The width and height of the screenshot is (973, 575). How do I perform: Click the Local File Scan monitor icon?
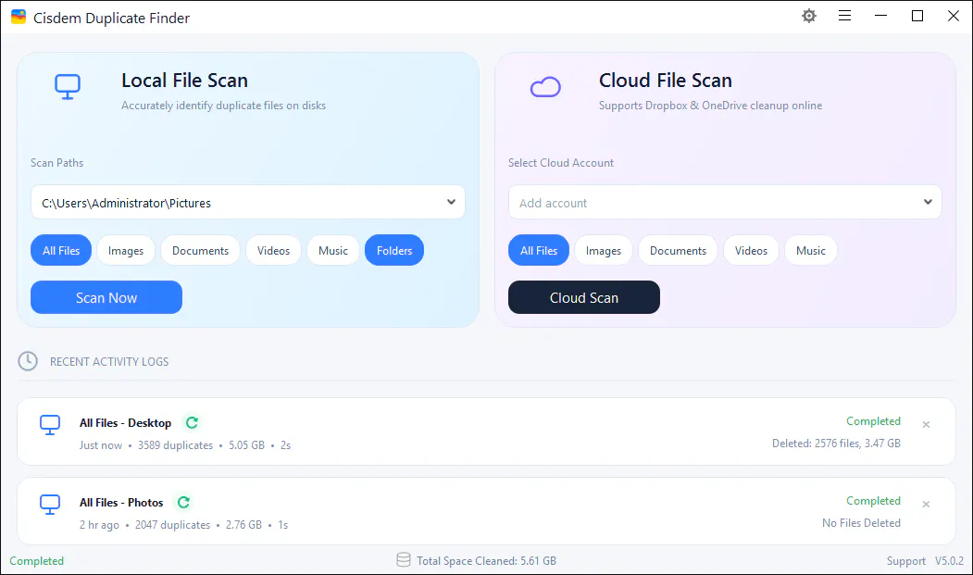68,87
